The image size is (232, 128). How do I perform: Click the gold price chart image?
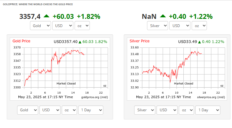click(60, 69)
